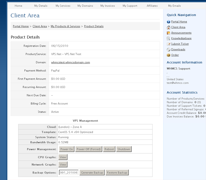
Task: Click the Submit Ticket notepad icon
Action: 168,44
